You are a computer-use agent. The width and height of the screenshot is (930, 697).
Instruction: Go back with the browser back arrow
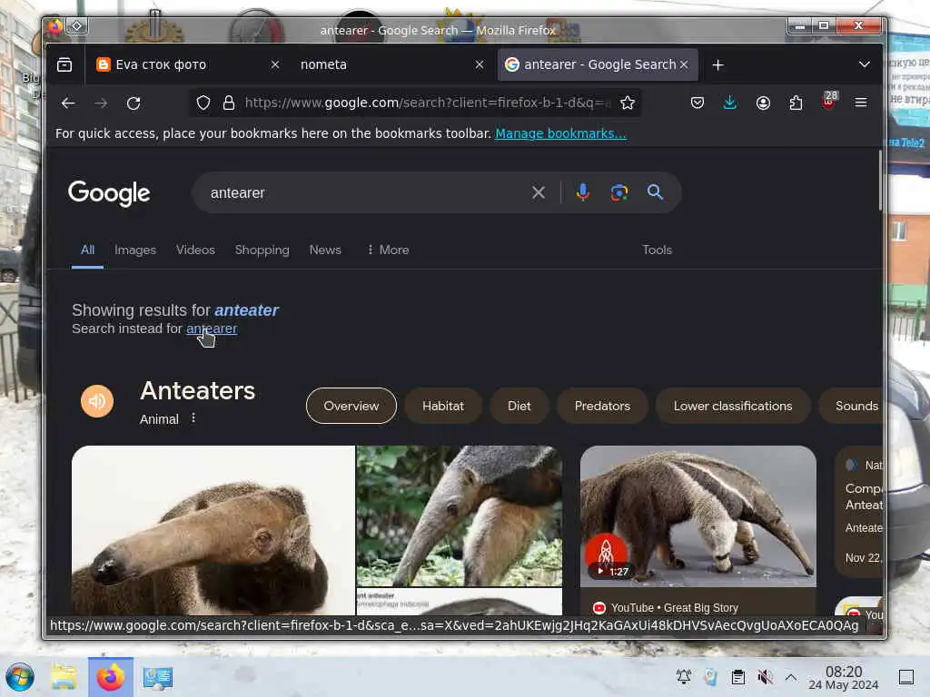point(67,103)
